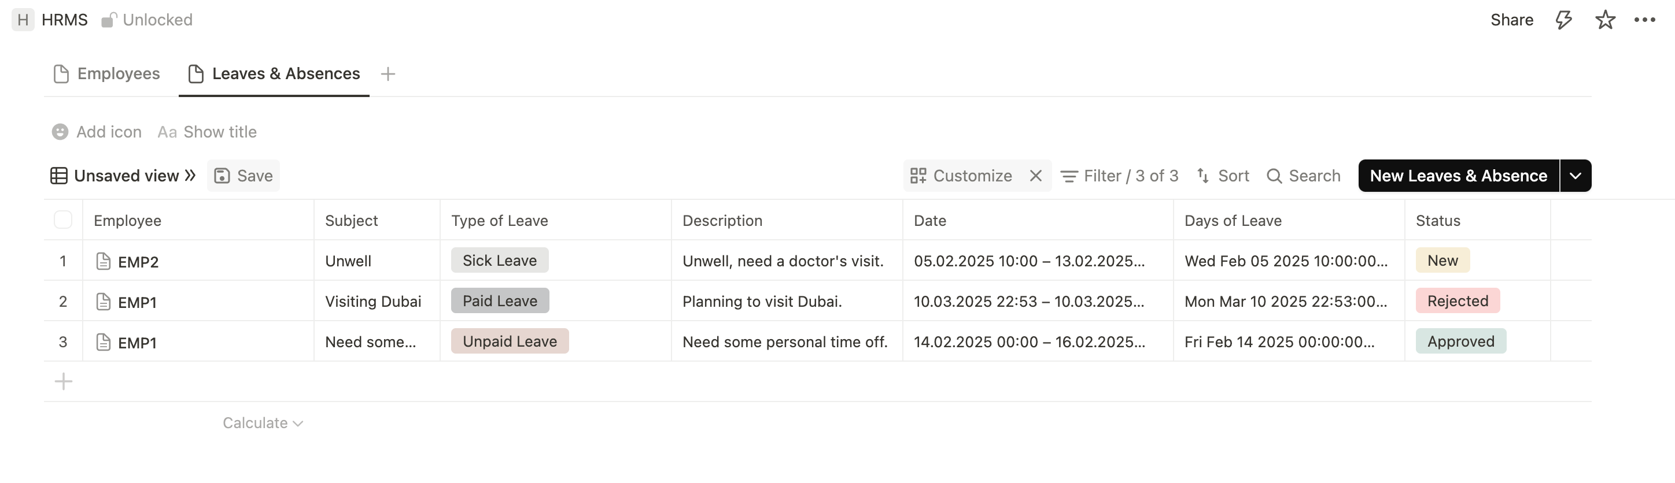Click the red Rejected status tag

pyautogui.click(x=1457, y=301)
